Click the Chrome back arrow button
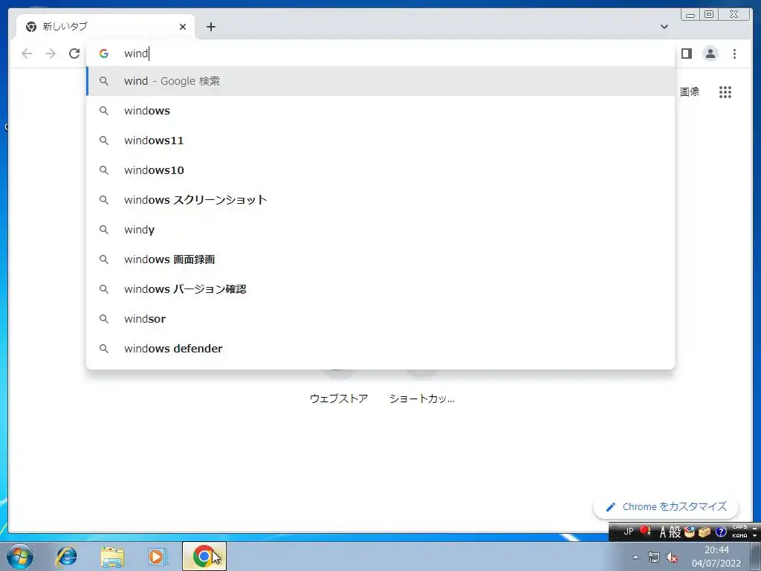 (27, 54)
